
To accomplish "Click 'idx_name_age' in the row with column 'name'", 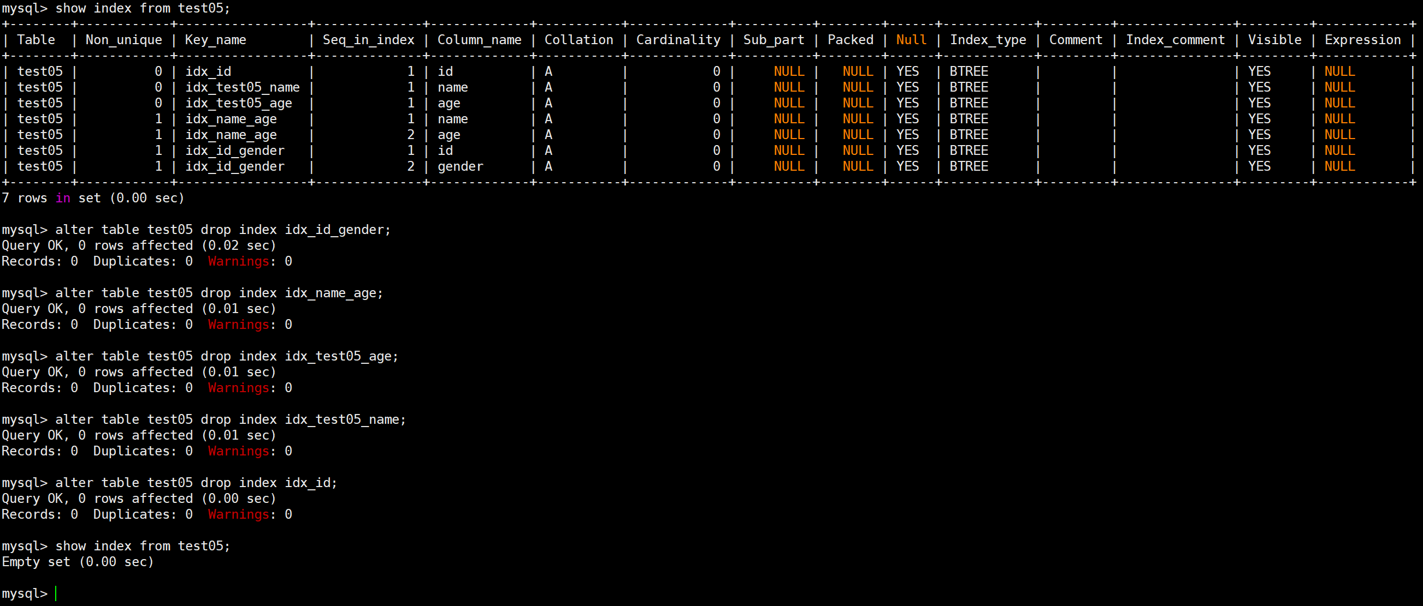I will click(231, 119).
